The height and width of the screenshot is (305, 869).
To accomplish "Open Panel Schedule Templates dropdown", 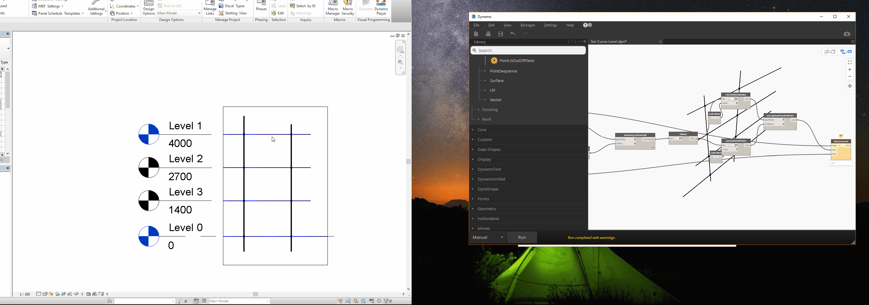I will pos(58,13).
